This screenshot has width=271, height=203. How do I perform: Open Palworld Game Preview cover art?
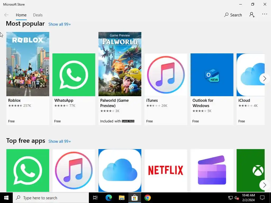click(120, 64)
